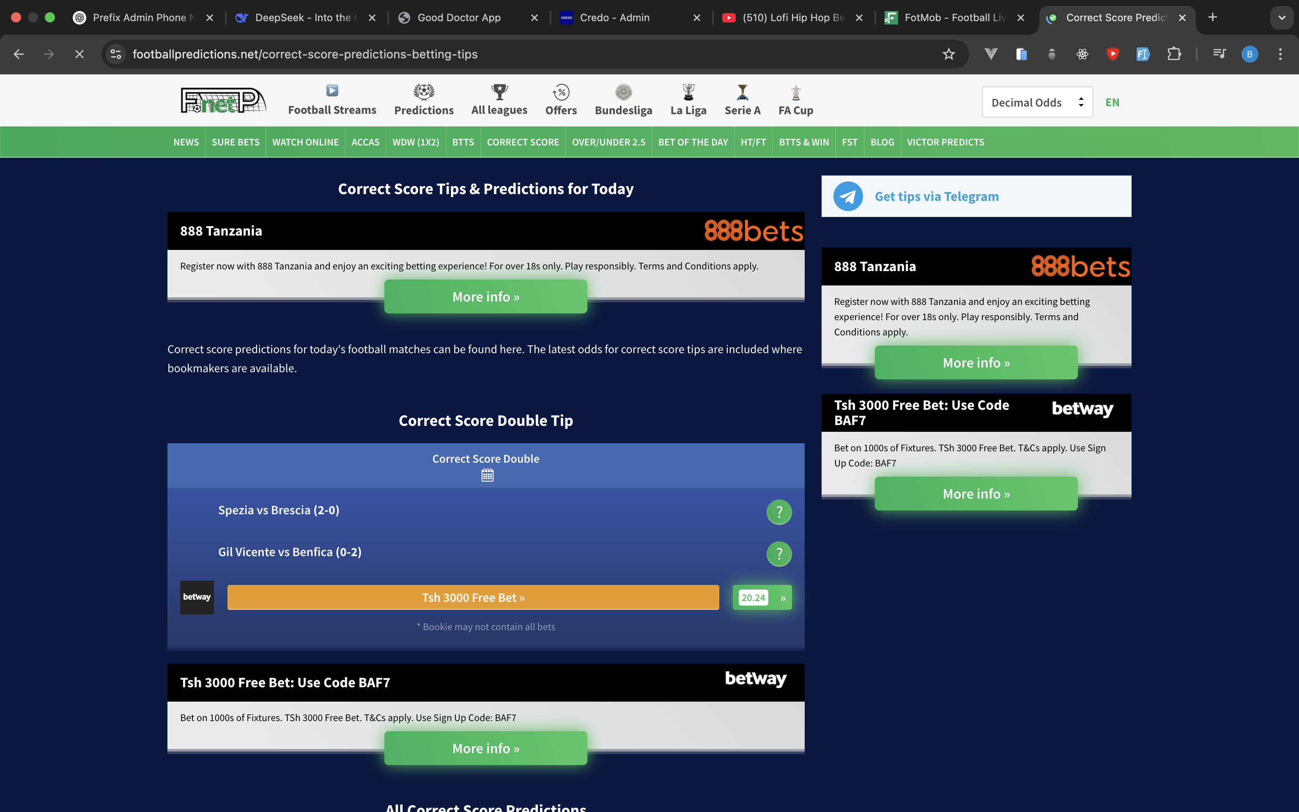
Task: Open the EN language selector
Action: pos(1112,102)
